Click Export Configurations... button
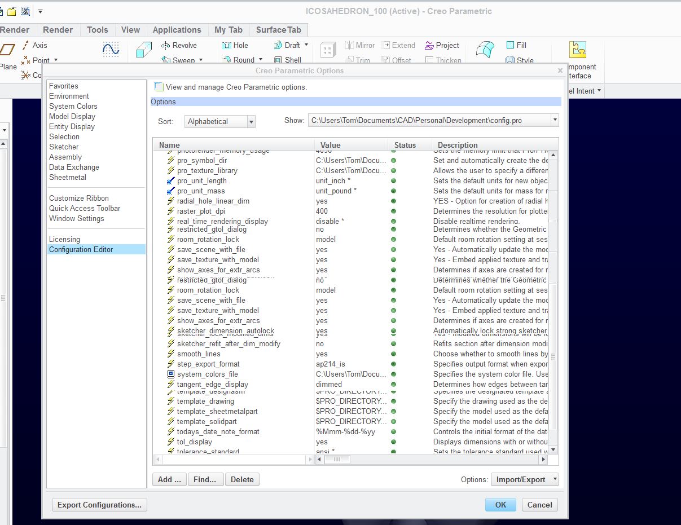The height and width of the screenshot is (525, 681). [x=99, y=505]
